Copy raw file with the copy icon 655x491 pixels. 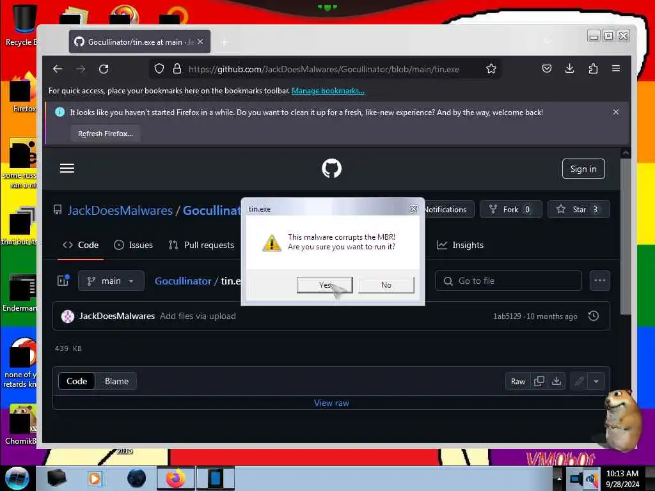[x=539, y=381]
